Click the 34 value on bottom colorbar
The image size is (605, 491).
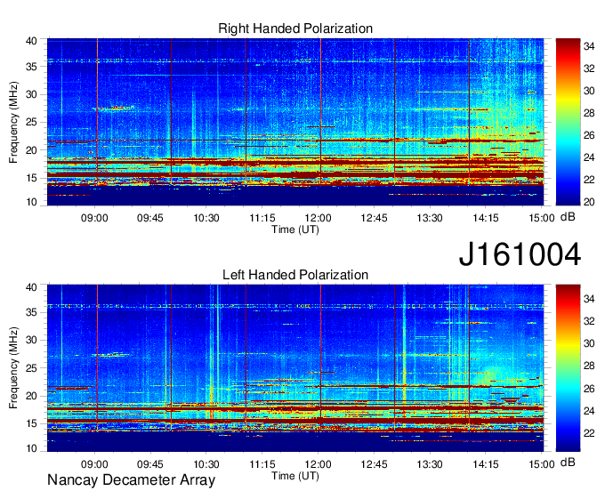point(589,299)
